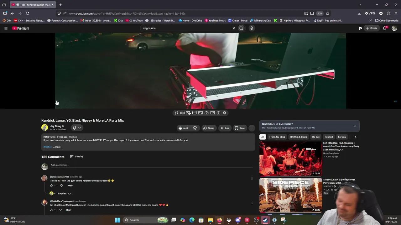Dislike the video with thumbs down
Viewport: 401px width, 225px height.
(195, 128)
